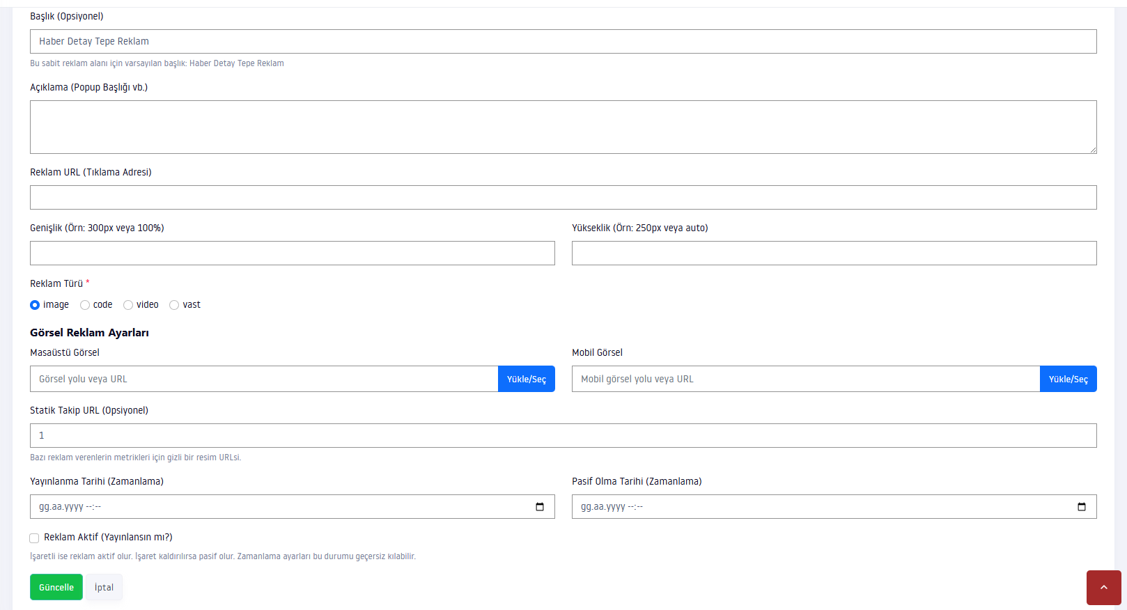Open calendar picker for Pasif Olma Tarihi
The image size is (1127, 610).
[x=1082, y=507]
